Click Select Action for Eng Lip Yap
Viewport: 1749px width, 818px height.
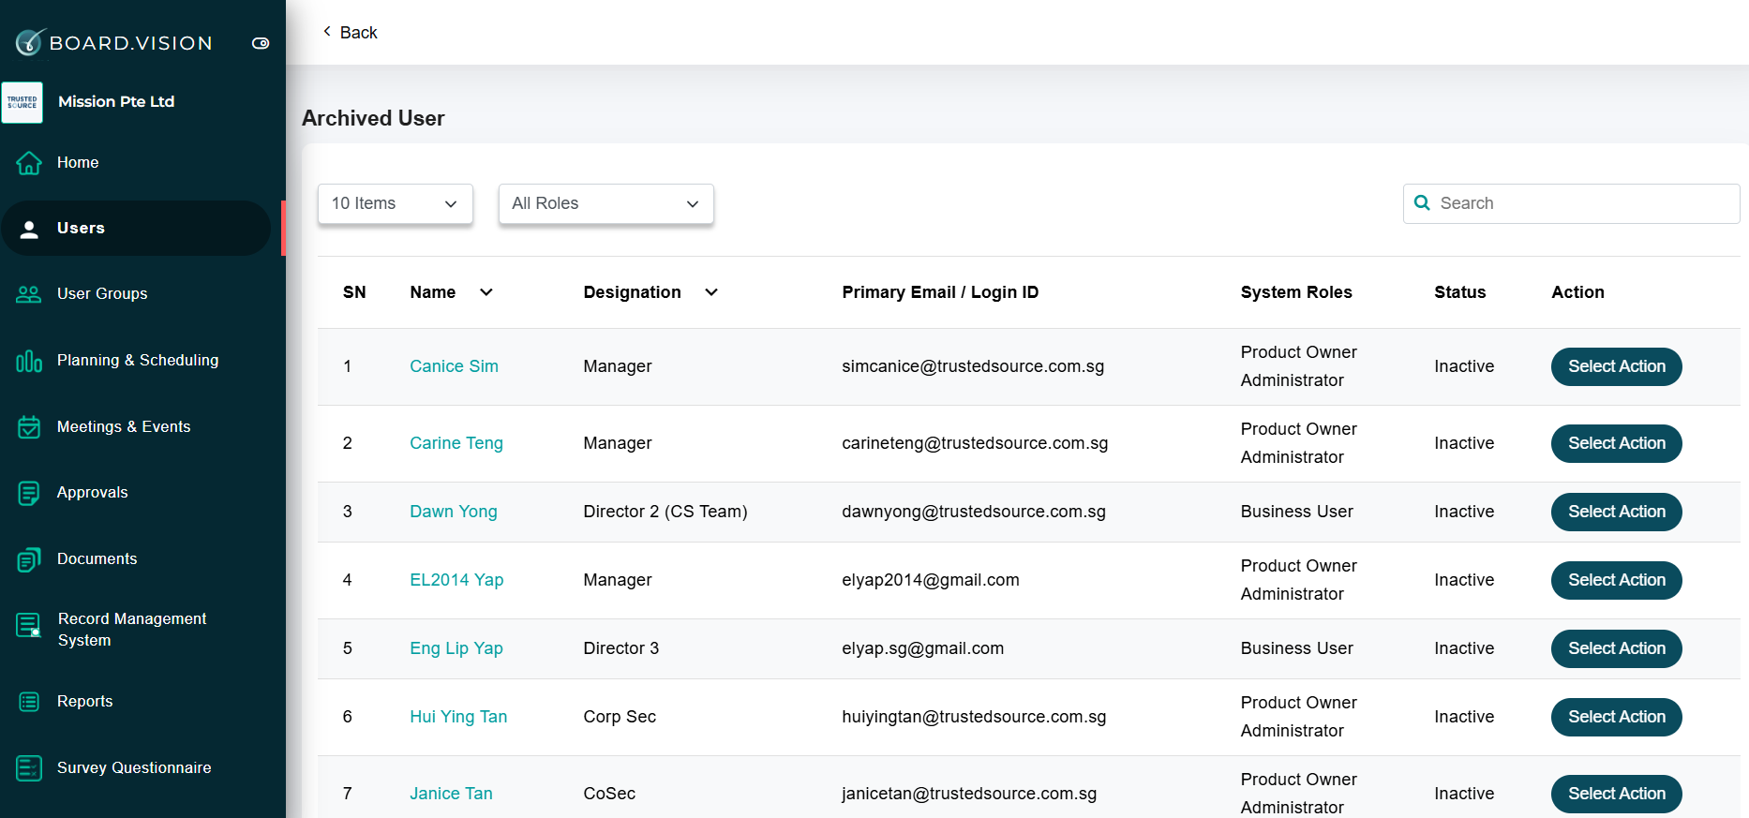coord(1617,648)
